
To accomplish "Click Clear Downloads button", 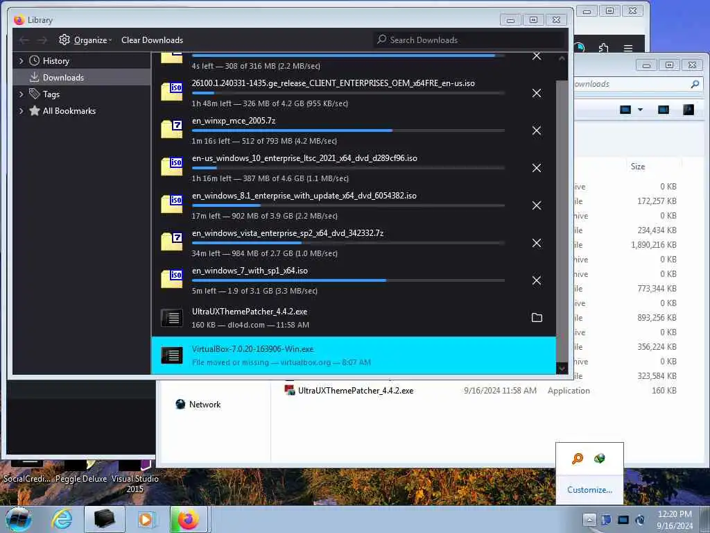I will point(152,40).
